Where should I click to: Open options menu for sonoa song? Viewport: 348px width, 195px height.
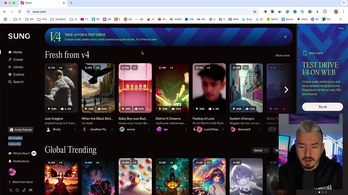tap(149, 130)
